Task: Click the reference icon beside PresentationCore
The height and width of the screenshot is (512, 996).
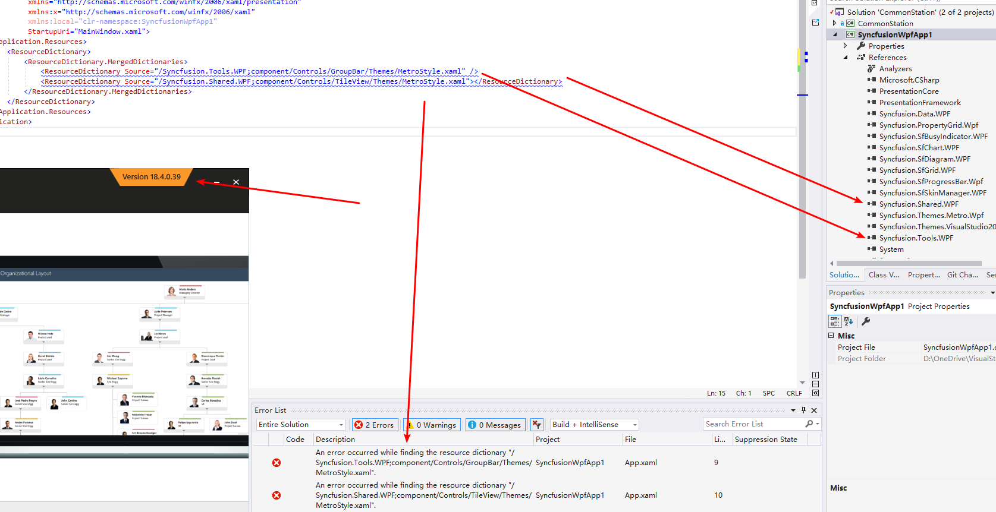Action: tap(872, 91)
